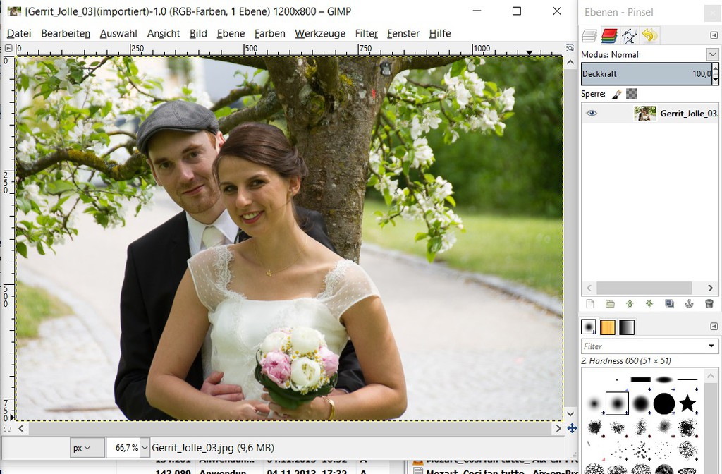Toggle lock alpha channel checkerboard icon
This screenshot has height=474, width=722.
(x=632, y=94)
